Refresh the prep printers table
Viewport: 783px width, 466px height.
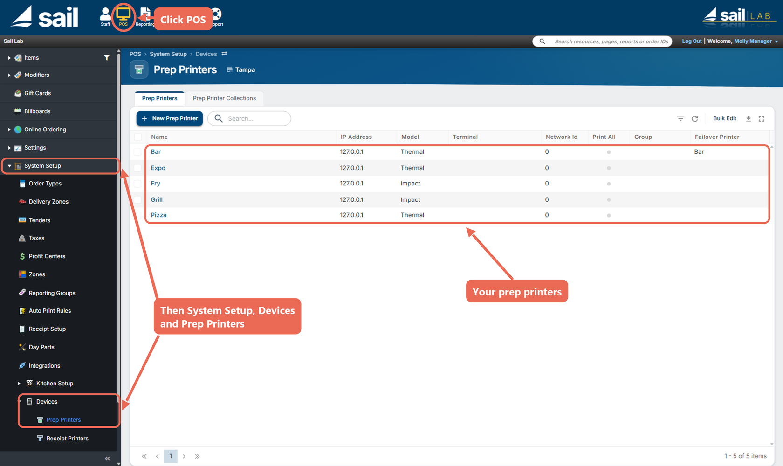tap(694, 119)
